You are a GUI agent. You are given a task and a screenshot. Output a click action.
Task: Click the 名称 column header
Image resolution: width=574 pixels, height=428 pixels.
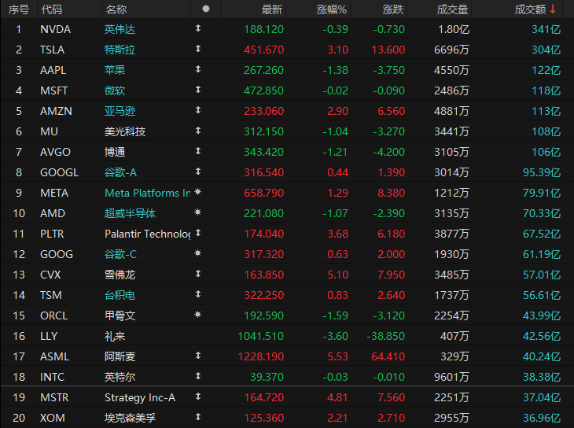tap(116, 9)
